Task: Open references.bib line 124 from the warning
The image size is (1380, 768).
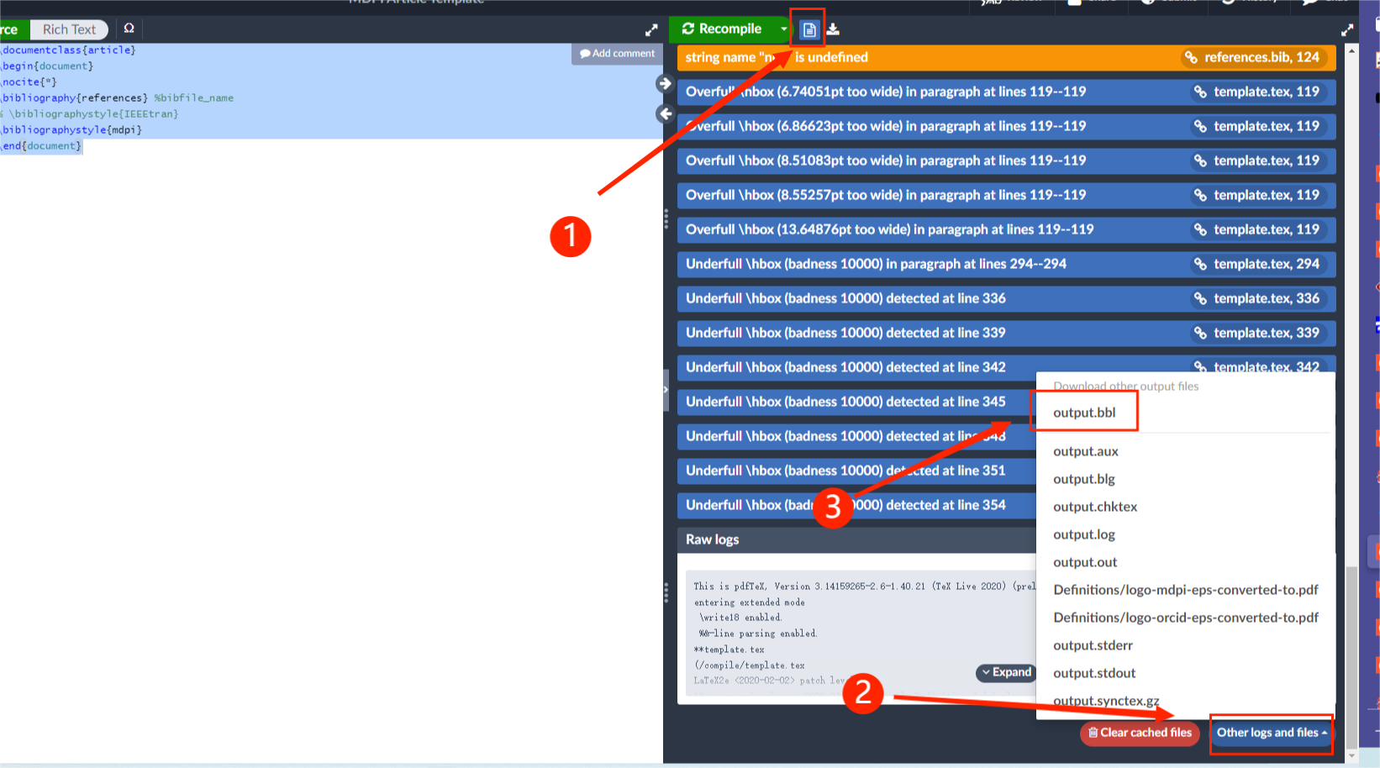Action: [x=1251, y=57]
